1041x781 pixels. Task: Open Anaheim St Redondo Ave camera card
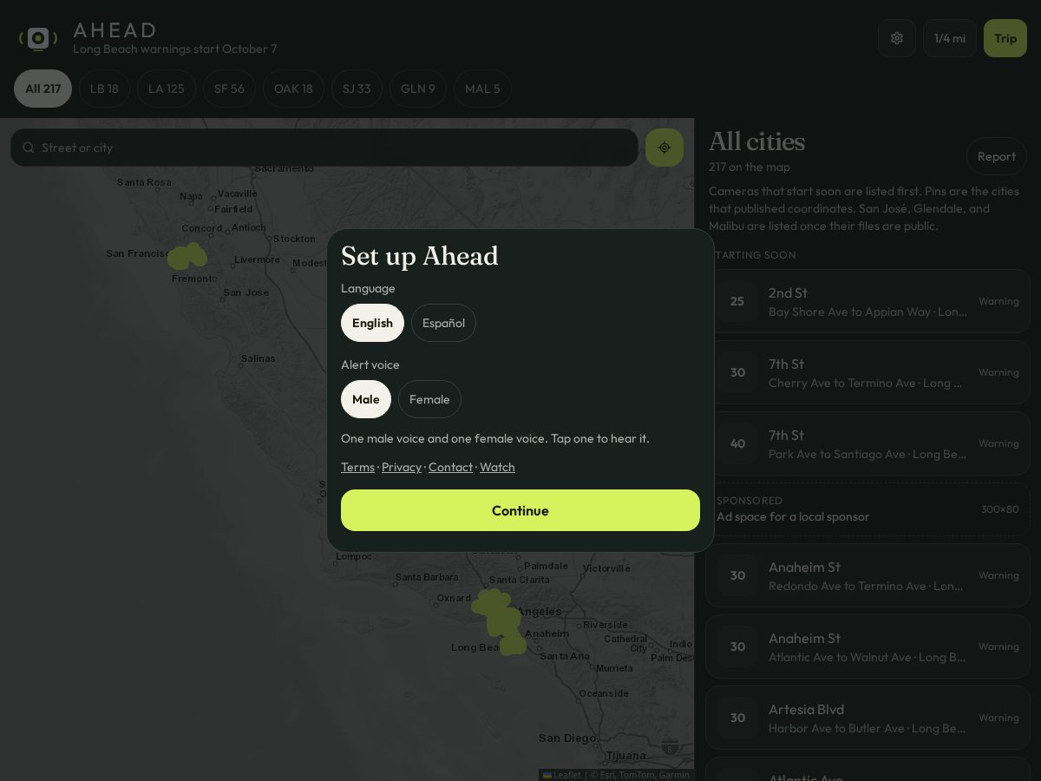tap(867, 575)
